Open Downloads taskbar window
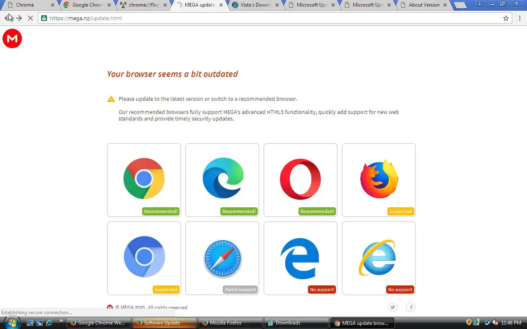This screenshot has height=329, width=527. tap(296, 323)
